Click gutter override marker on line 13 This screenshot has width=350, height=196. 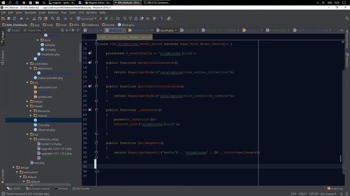click(90, 63)
